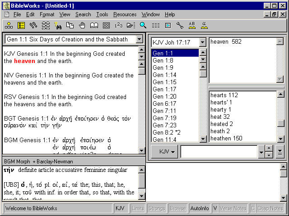Viewport: 289px width, 216px height.
Task: Toggle the AutoInfo status bar button
Action: pos(200,208)
